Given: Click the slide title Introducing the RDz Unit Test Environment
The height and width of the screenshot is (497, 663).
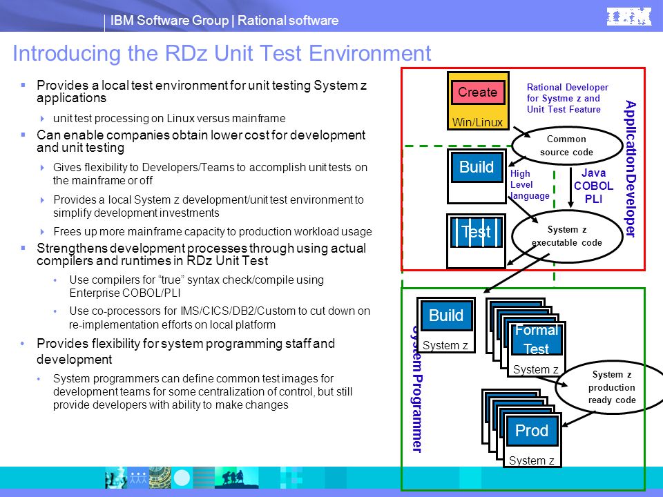Looking at the screenshot, I should click(x=222, y=53).
